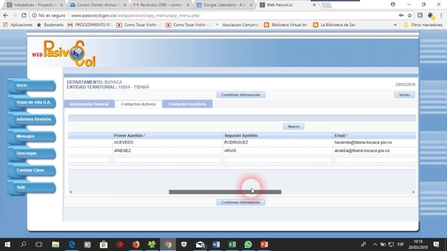Switch to Información General tab

[x=89, y=104]
